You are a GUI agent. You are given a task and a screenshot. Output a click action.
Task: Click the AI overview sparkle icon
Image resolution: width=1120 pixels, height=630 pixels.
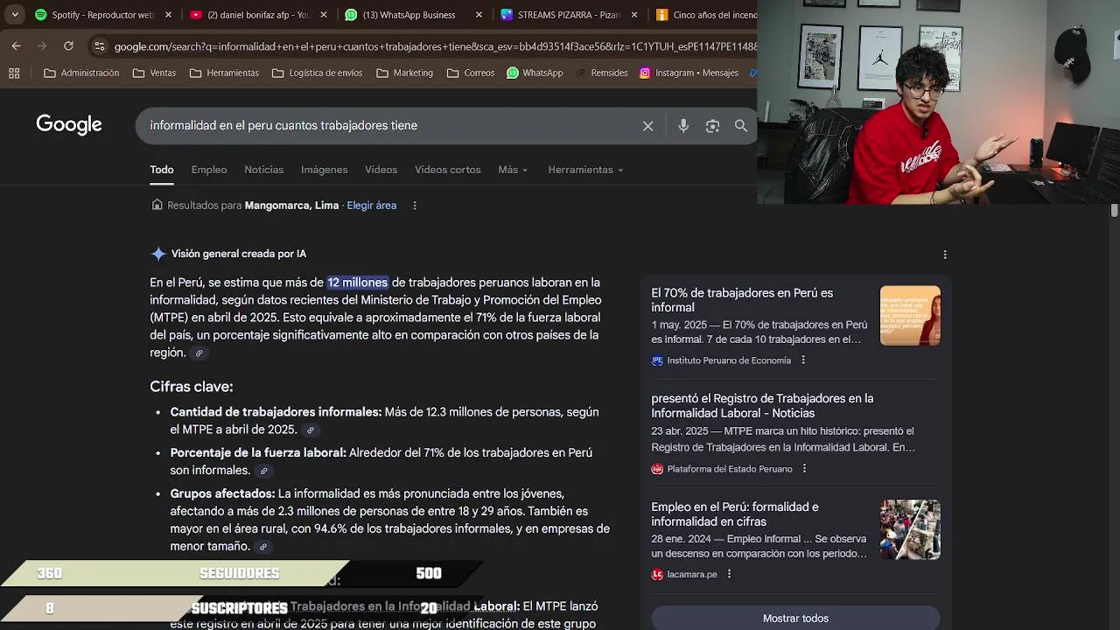click(158, 254)
